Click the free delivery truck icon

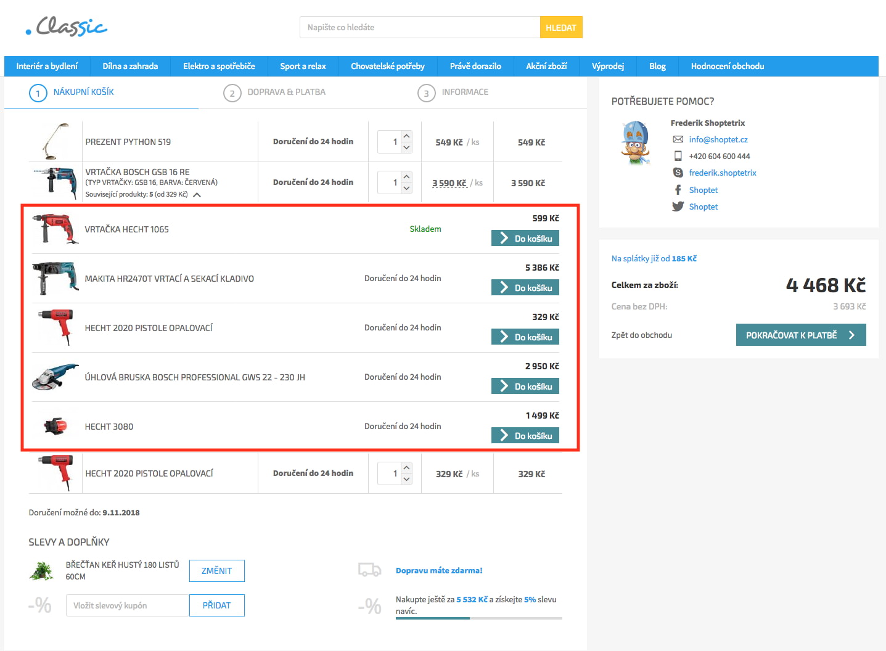point(370,570)
